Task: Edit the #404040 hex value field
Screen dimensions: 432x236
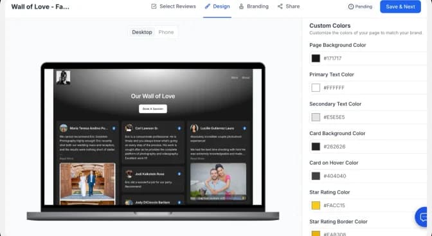Action: click(x=368, y=176)
